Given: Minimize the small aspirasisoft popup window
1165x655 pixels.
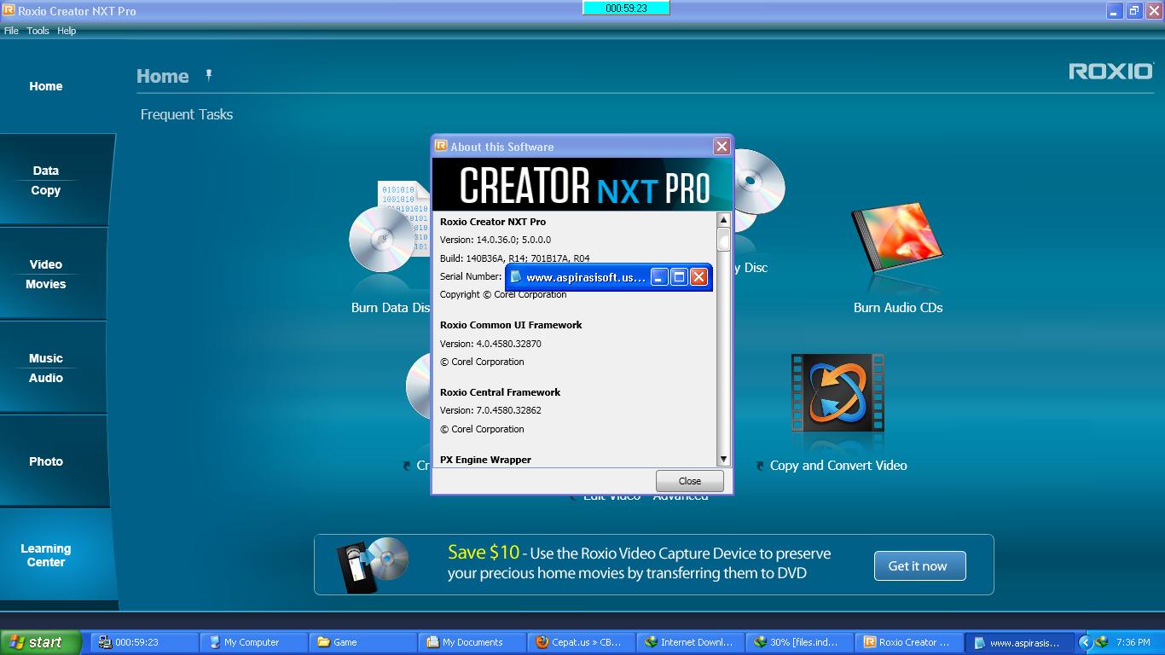Looking at the screenshot, I should 659,276.
